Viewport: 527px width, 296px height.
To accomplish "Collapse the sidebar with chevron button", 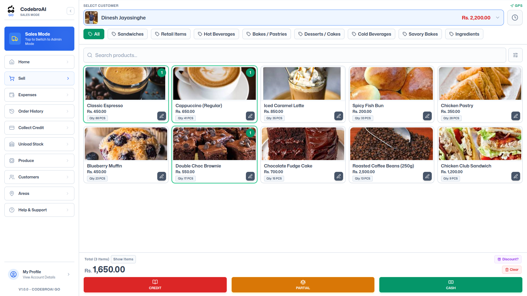I will pyautogui.click(x=71, y=11).
